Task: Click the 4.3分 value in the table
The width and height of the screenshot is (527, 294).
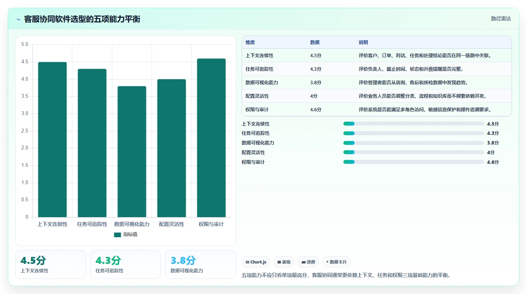Action: pos(316,69)
